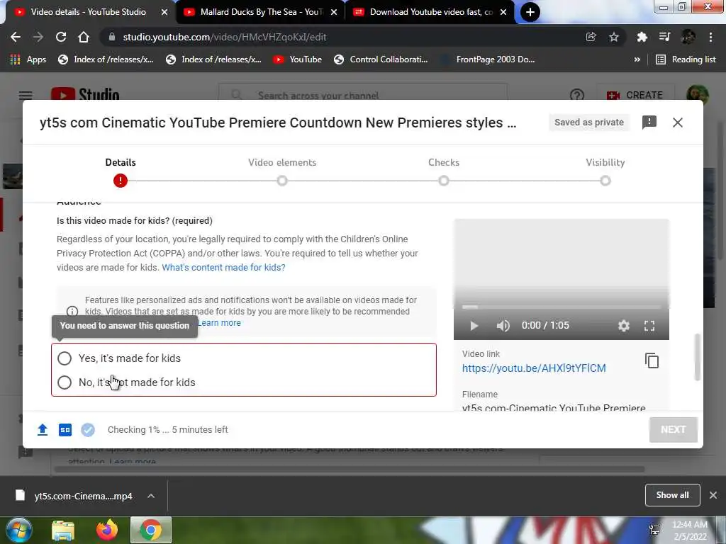Click the Saved as private badge
Screen dimensions: 726x544
pos(589,123)
